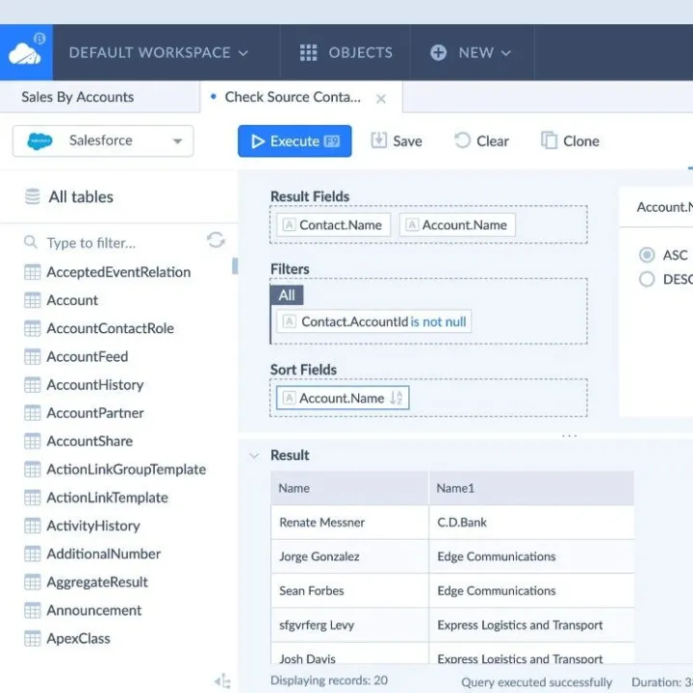Open the Salesforce connection dropdown
Image resolution: width=693 pixels, height=693 pixels.
[x=103, y=141]
